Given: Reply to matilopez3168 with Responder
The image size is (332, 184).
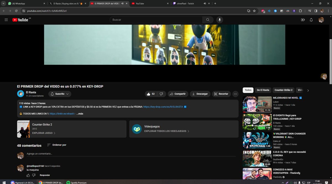Looking at the screenshot, I should [x=45, y=175].
